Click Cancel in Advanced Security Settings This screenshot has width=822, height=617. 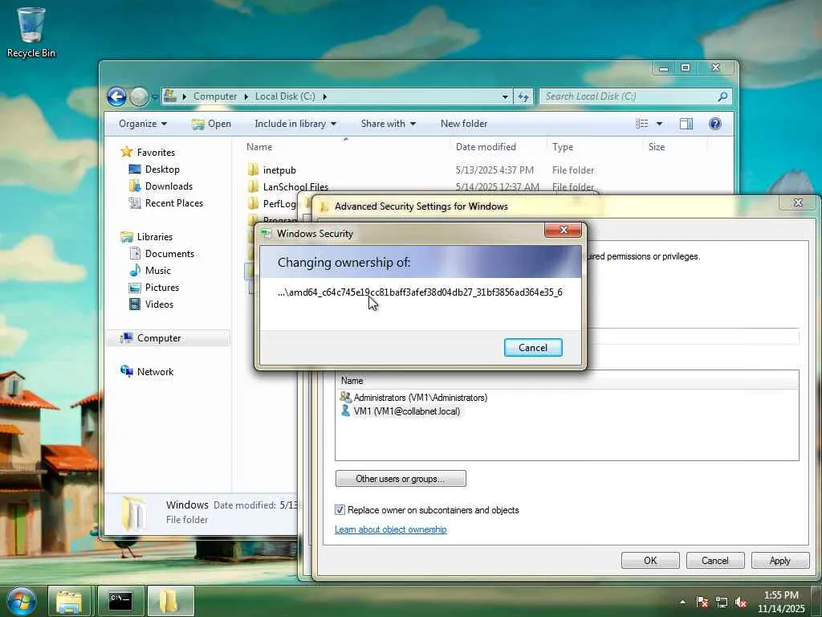click(x=715, y=560)
